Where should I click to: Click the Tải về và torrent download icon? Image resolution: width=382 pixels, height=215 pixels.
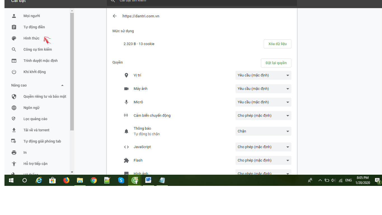14,130
